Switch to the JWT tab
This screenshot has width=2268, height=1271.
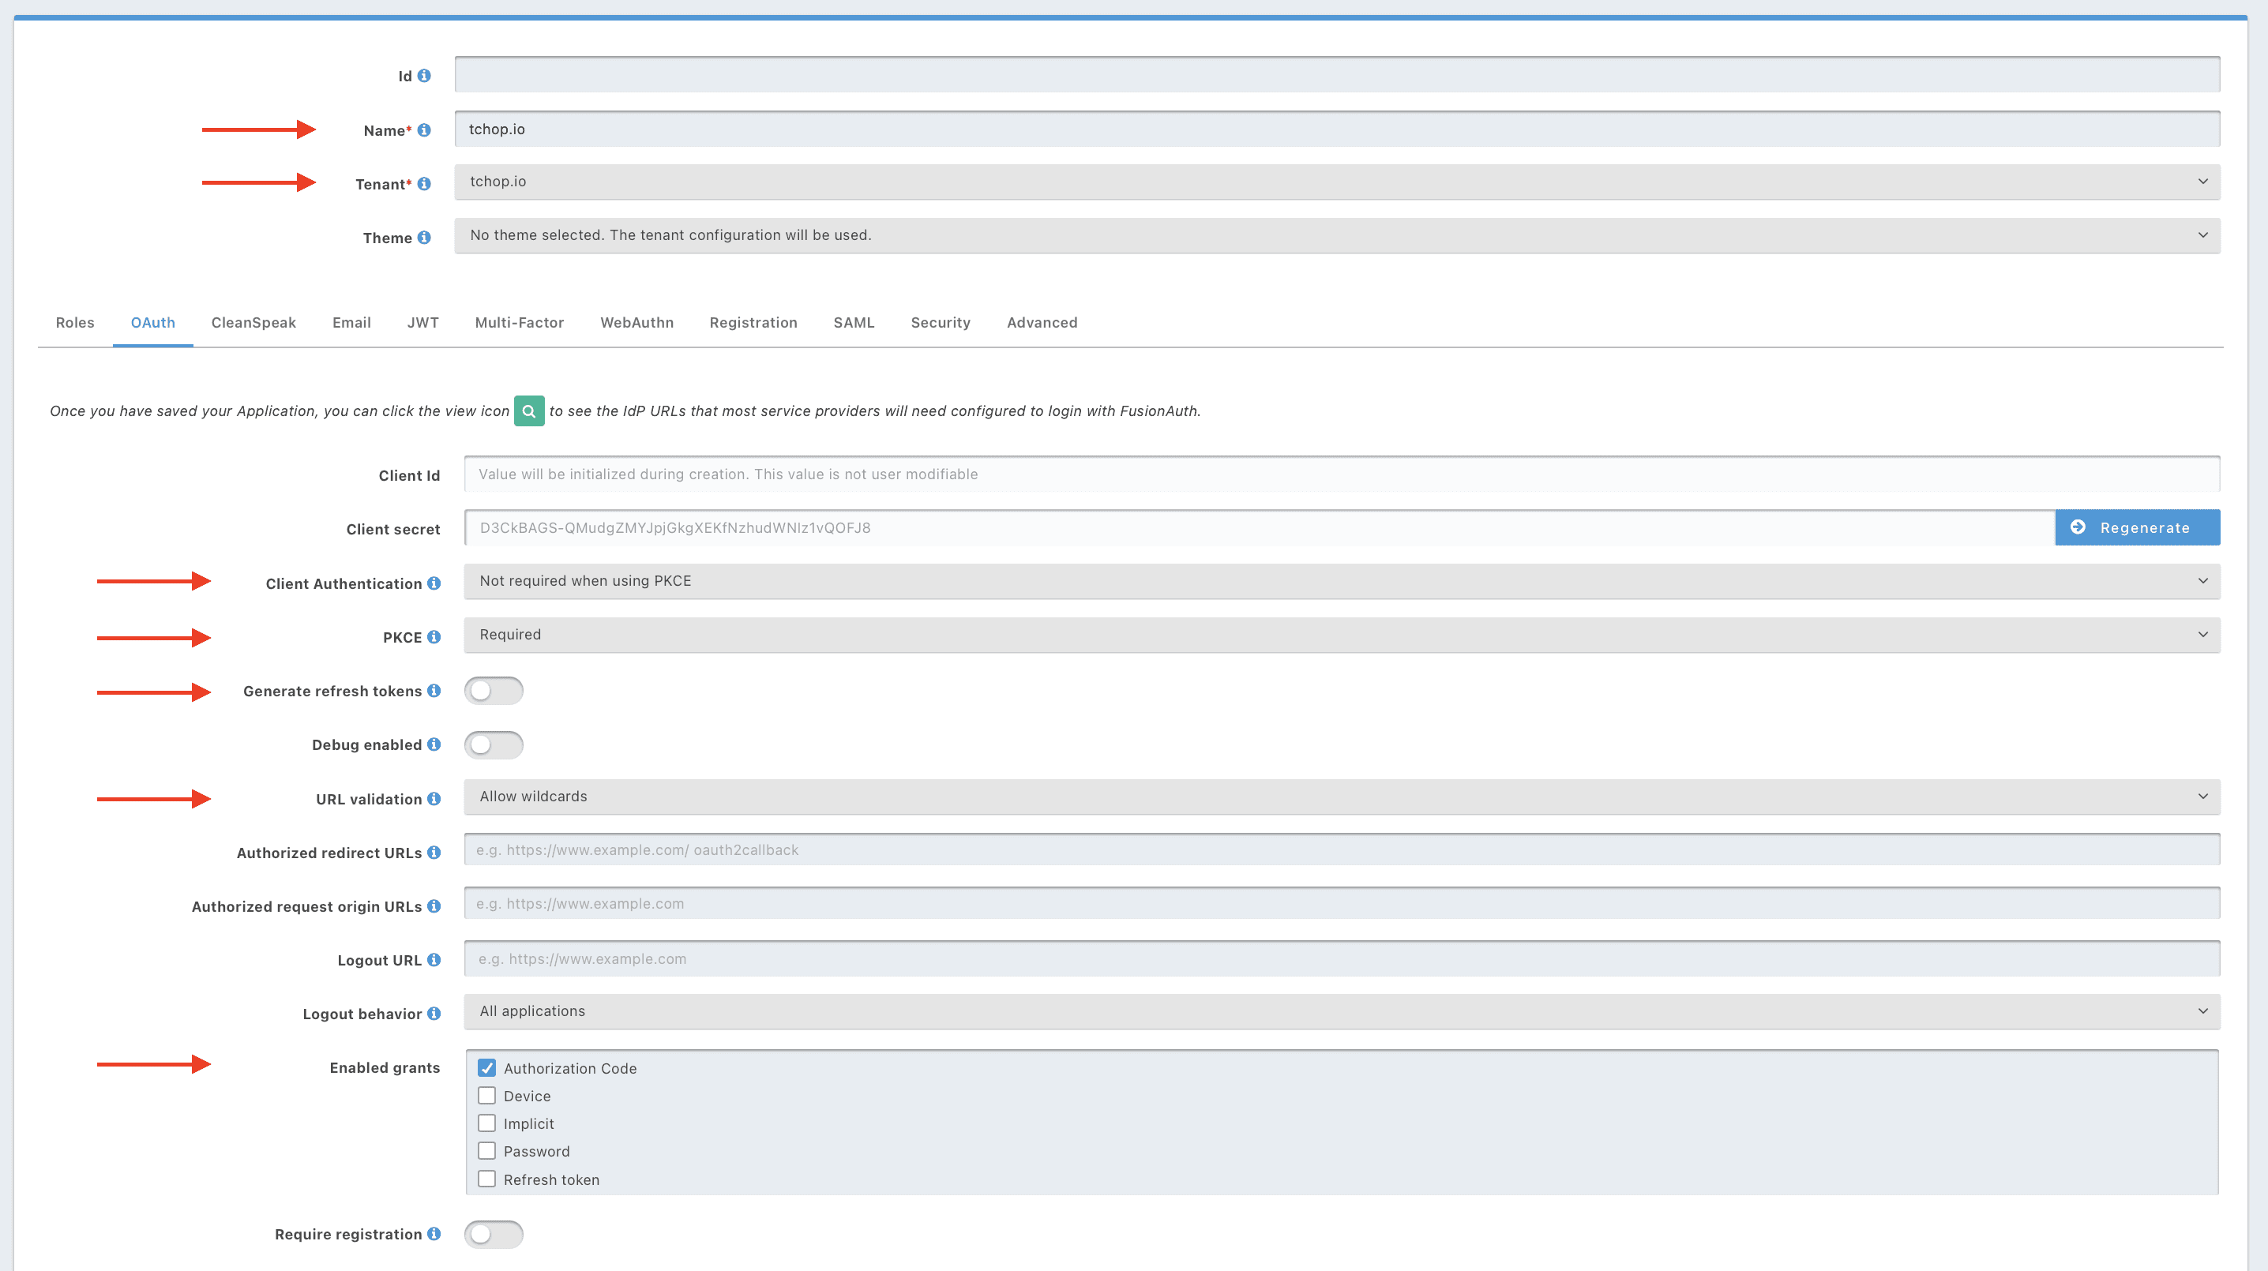tap(422, 322)
